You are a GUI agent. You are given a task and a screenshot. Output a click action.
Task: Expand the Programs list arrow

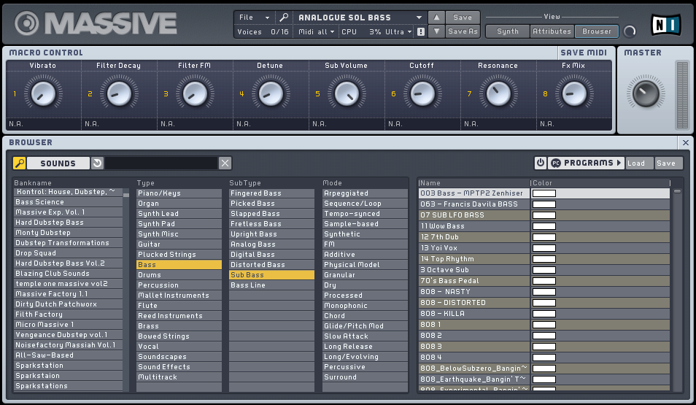pyautogui.click(x=619, y=163)
